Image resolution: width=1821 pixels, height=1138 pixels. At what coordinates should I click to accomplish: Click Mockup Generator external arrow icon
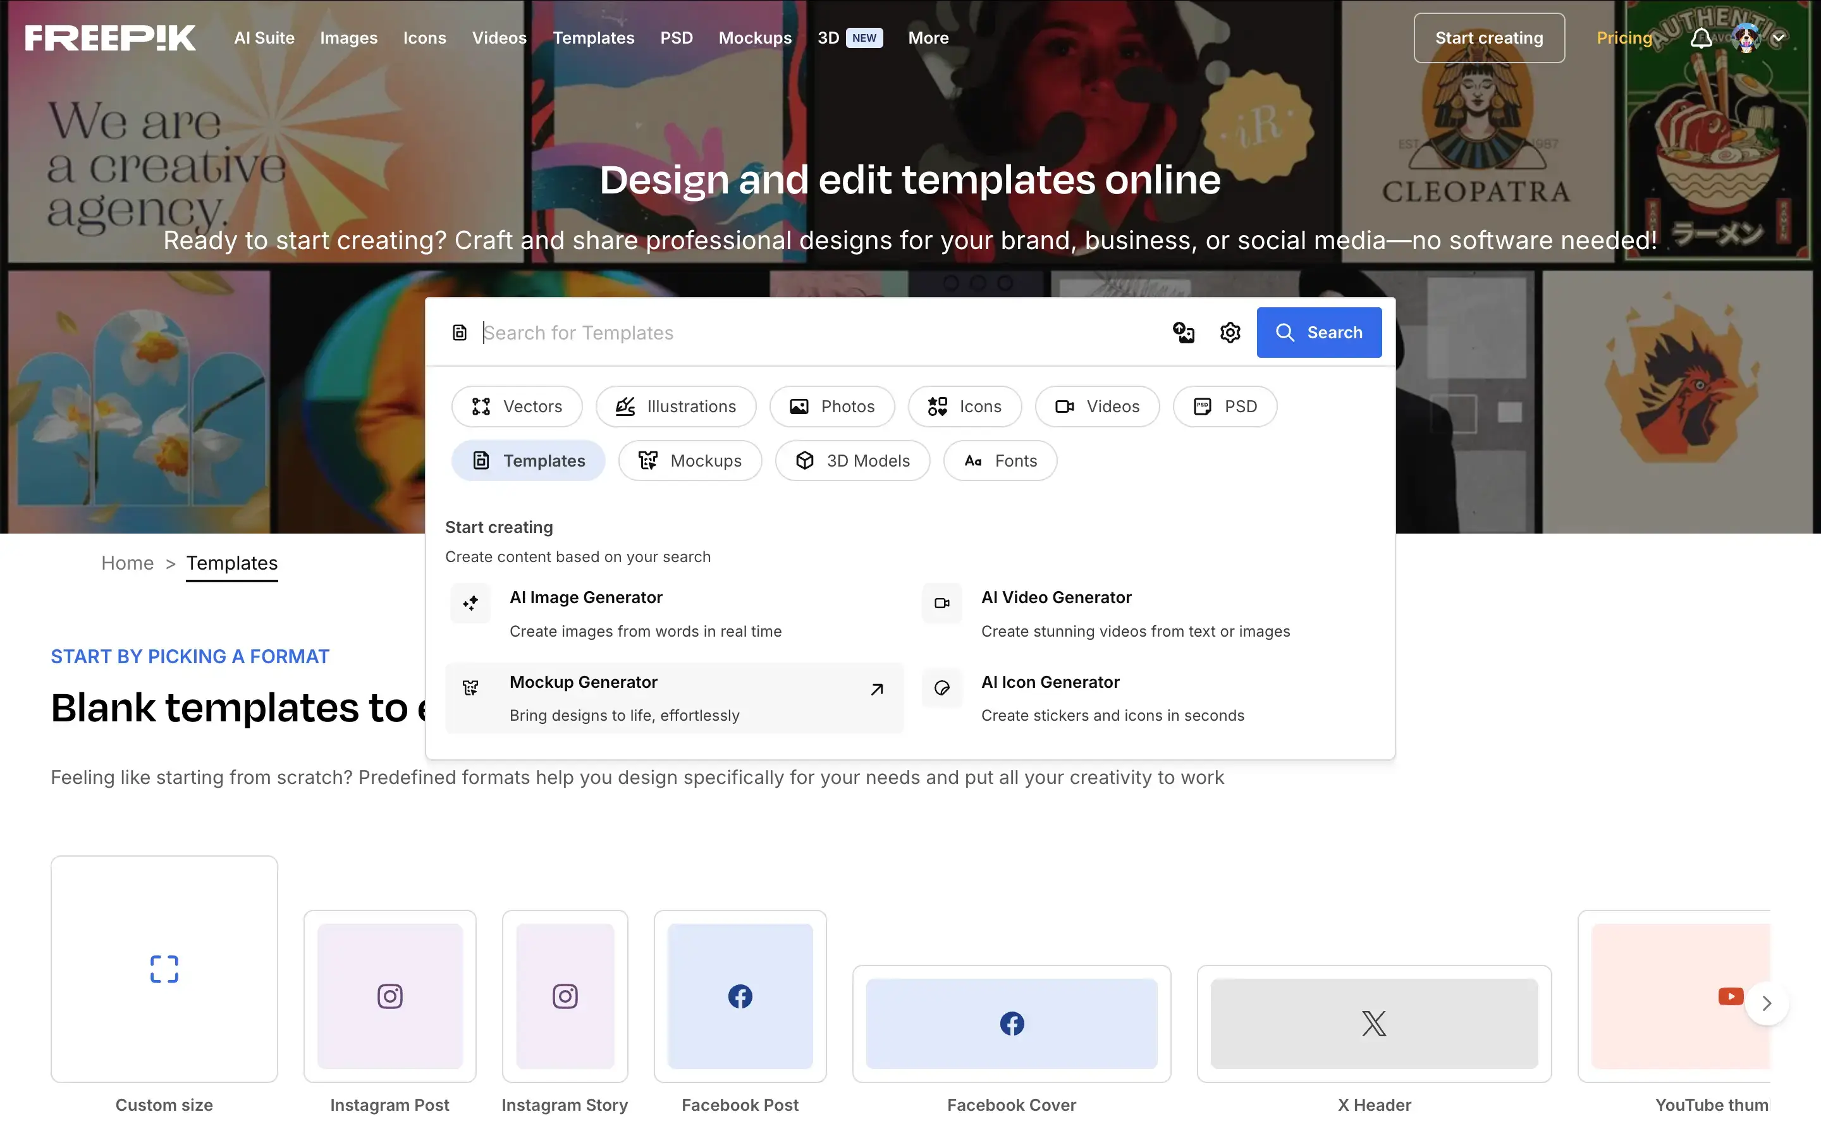point(876,688)
